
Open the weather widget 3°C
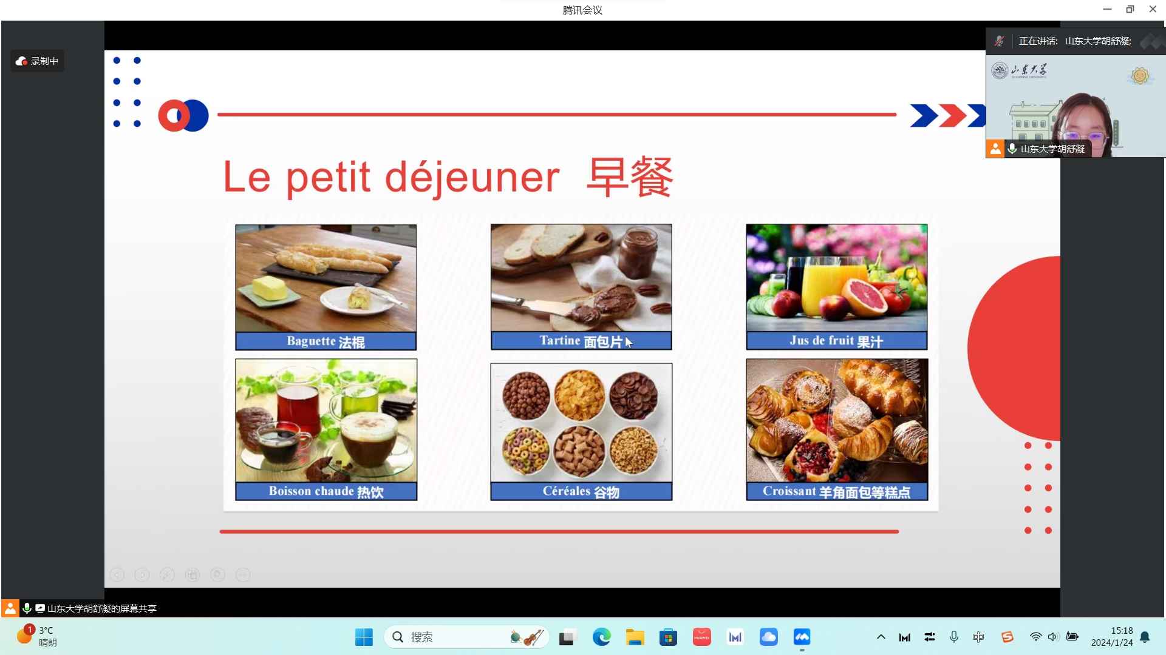point(36,637)
